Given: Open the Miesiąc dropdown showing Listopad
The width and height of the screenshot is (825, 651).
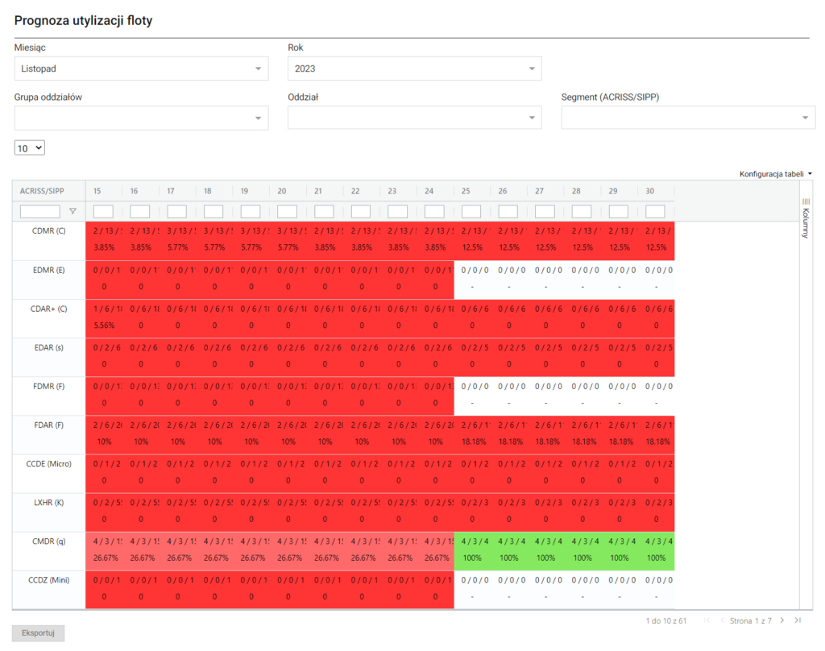Looking at the screenshot, I should click(141, 68).
